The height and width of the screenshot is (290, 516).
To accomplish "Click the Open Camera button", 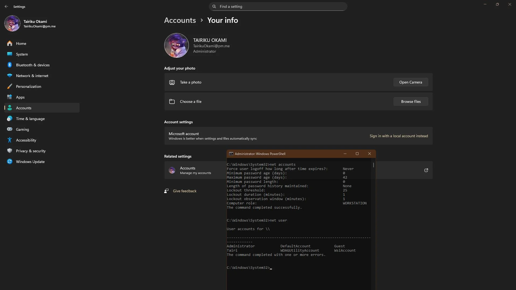I will click(411, 82).
